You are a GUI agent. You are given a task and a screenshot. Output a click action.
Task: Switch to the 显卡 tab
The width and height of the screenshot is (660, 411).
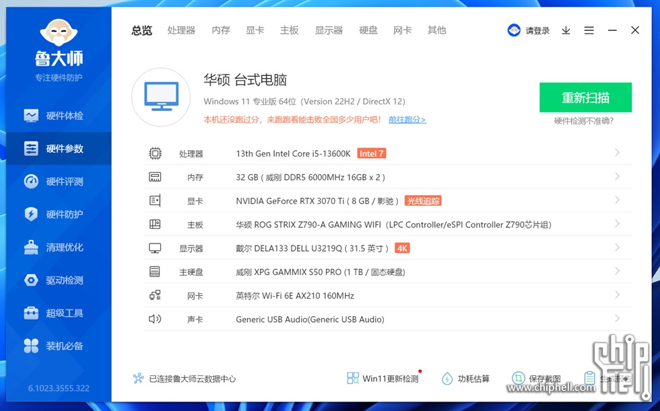pos(255,30)
